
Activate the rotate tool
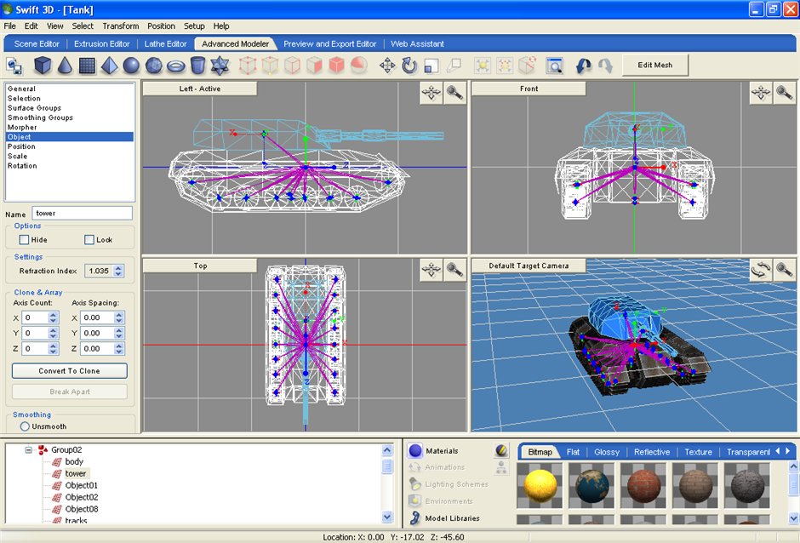[x=409, y=66]
